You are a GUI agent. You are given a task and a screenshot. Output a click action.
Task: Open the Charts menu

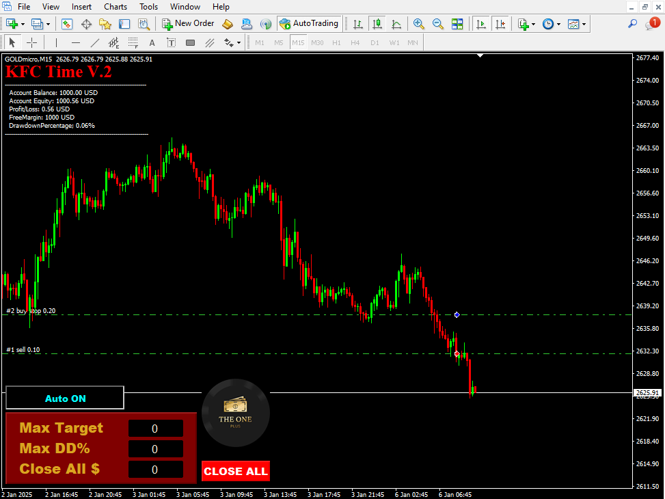pyautogui.click(x=116, y=7)
